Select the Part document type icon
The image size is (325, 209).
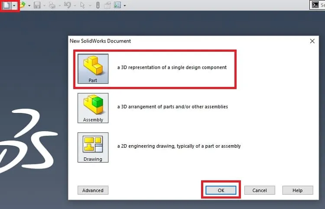click(93, 69)
